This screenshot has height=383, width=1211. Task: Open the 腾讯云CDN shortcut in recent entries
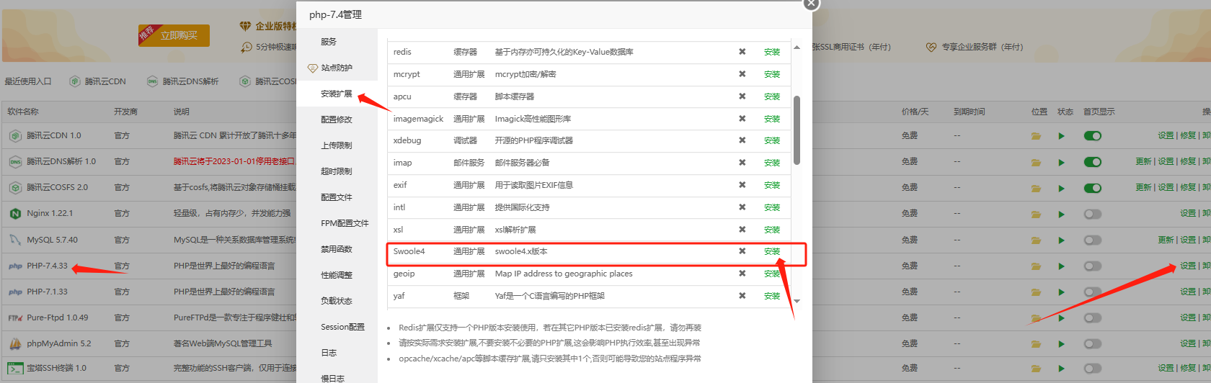coord(97,81)
